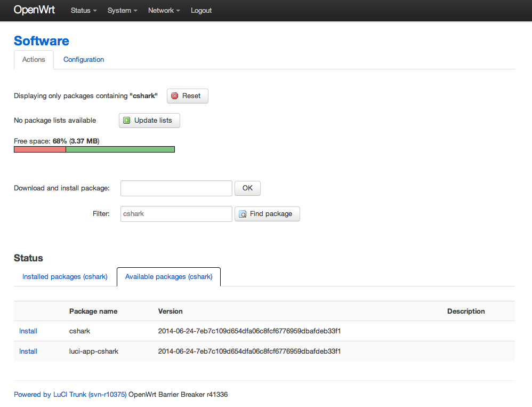The width and height of the screenshot is (532, 407).
Task: Click the magnifier icon on Find package
Action: tap(243, 214)
